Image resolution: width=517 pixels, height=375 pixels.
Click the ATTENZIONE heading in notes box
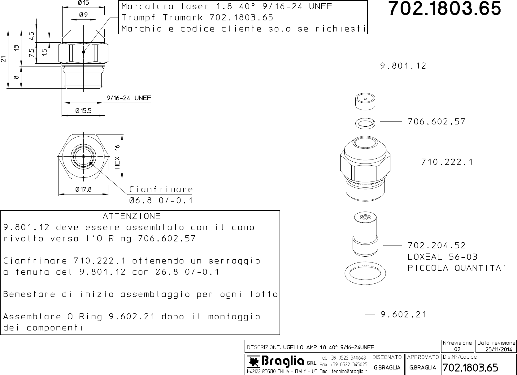[132, 216]
